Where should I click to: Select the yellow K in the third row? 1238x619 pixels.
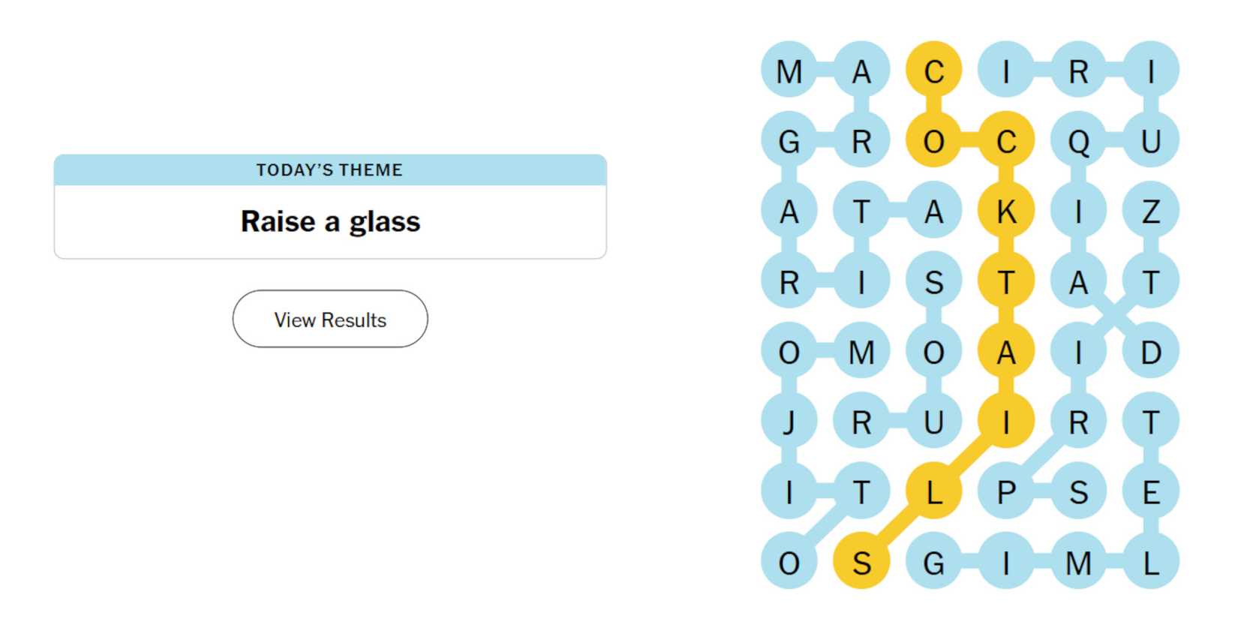1007,211
